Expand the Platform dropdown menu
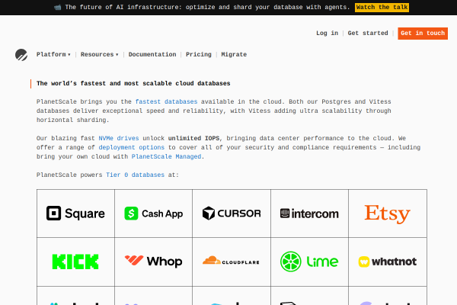Screen dimensions: 457x305 click(53, 55)
